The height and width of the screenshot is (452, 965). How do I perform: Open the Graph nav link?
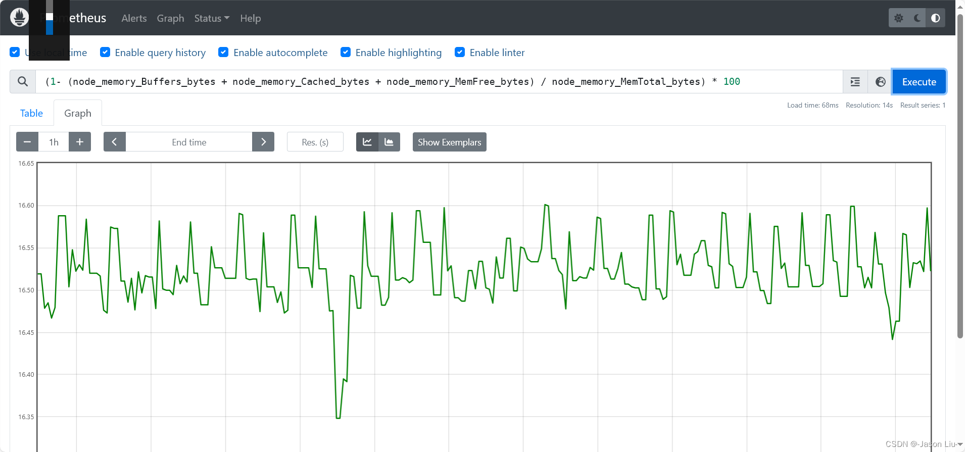coord(170,18)
